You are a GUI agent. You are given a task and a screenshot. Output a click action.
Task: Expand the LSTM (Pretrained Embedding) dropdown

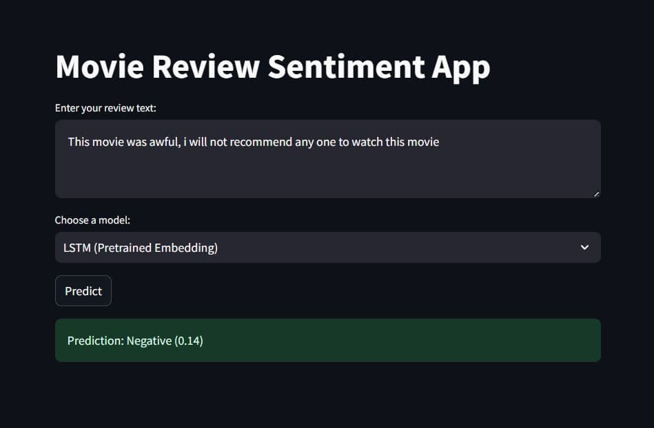point(584,247)
